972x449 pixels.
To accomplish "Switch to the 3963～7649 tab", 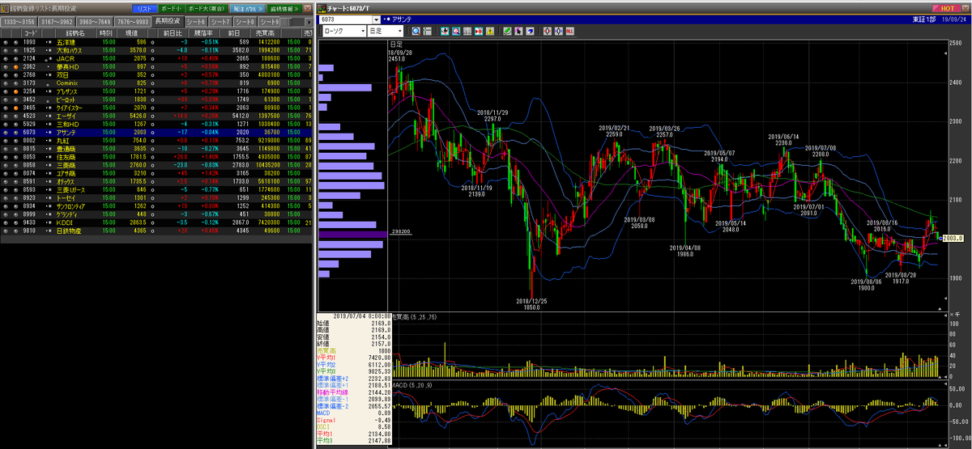I will [x=95, y=21].
